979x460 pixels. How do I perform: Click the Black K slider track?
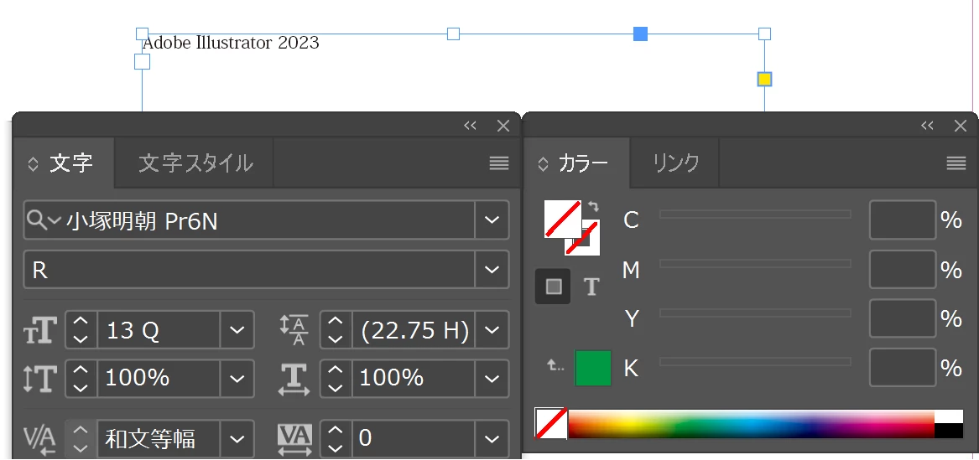tap(756, 361)
